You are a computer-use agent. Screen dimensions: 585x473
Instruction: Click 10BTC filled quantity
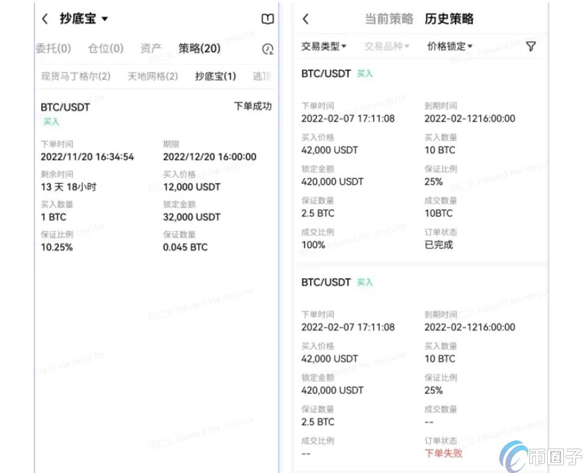point(438,214)
